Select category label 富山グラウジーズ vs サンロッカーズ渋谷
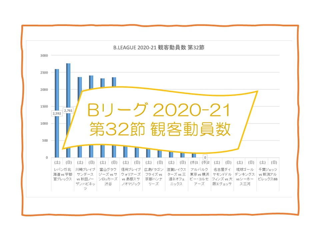Viewport: 320px width, 240px height. [108, 177]
